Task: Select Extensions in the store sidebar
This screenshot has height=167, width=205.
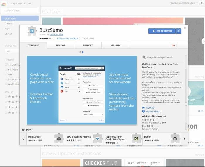Action: coord(20,18)
